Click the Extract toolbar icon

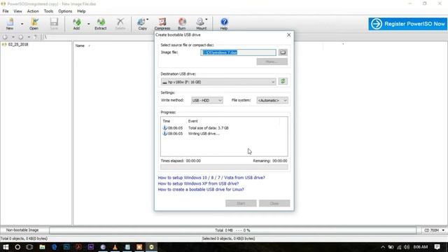point(101,24)
